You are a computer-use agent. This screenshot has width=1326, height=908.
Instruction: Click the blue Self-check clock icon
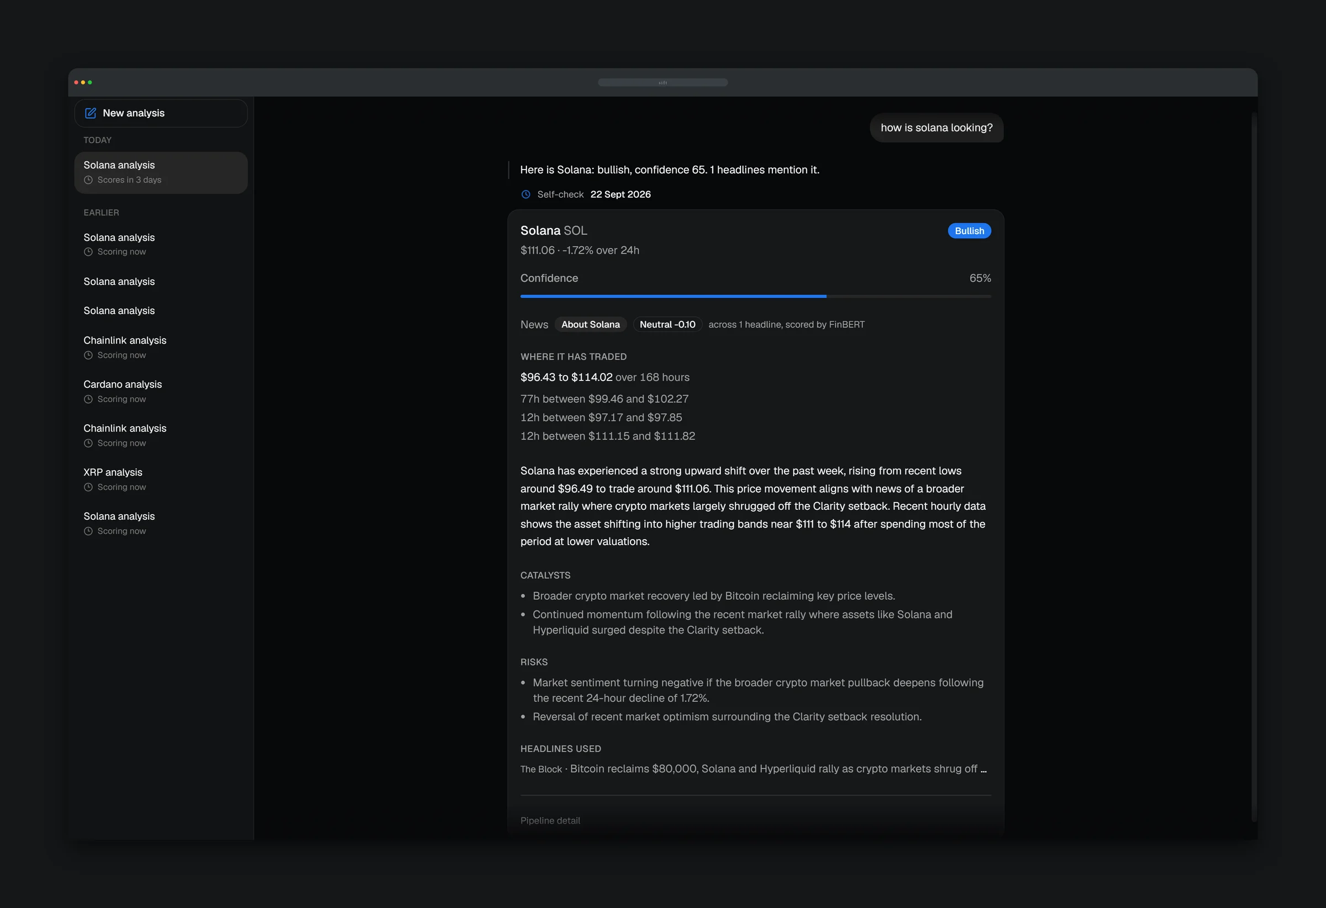point(525,194)
